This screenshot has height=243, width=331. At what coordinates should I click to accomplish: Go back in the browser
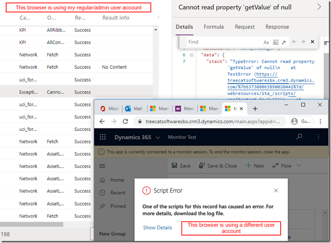[102, 121]
